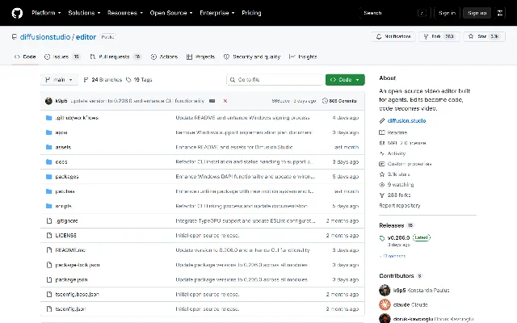Open the editor repository link

86,37
